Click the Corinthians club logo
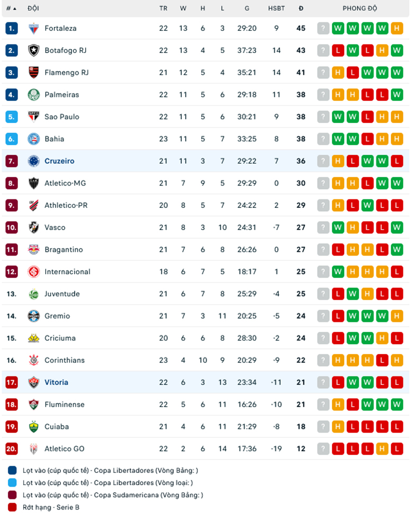This screenshot has width=413, height=517. pos(33,360)
